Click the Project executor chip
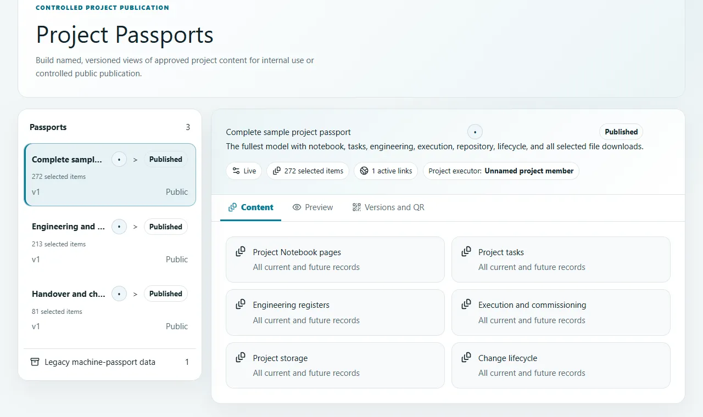The image size is (703, 417). 501,171
